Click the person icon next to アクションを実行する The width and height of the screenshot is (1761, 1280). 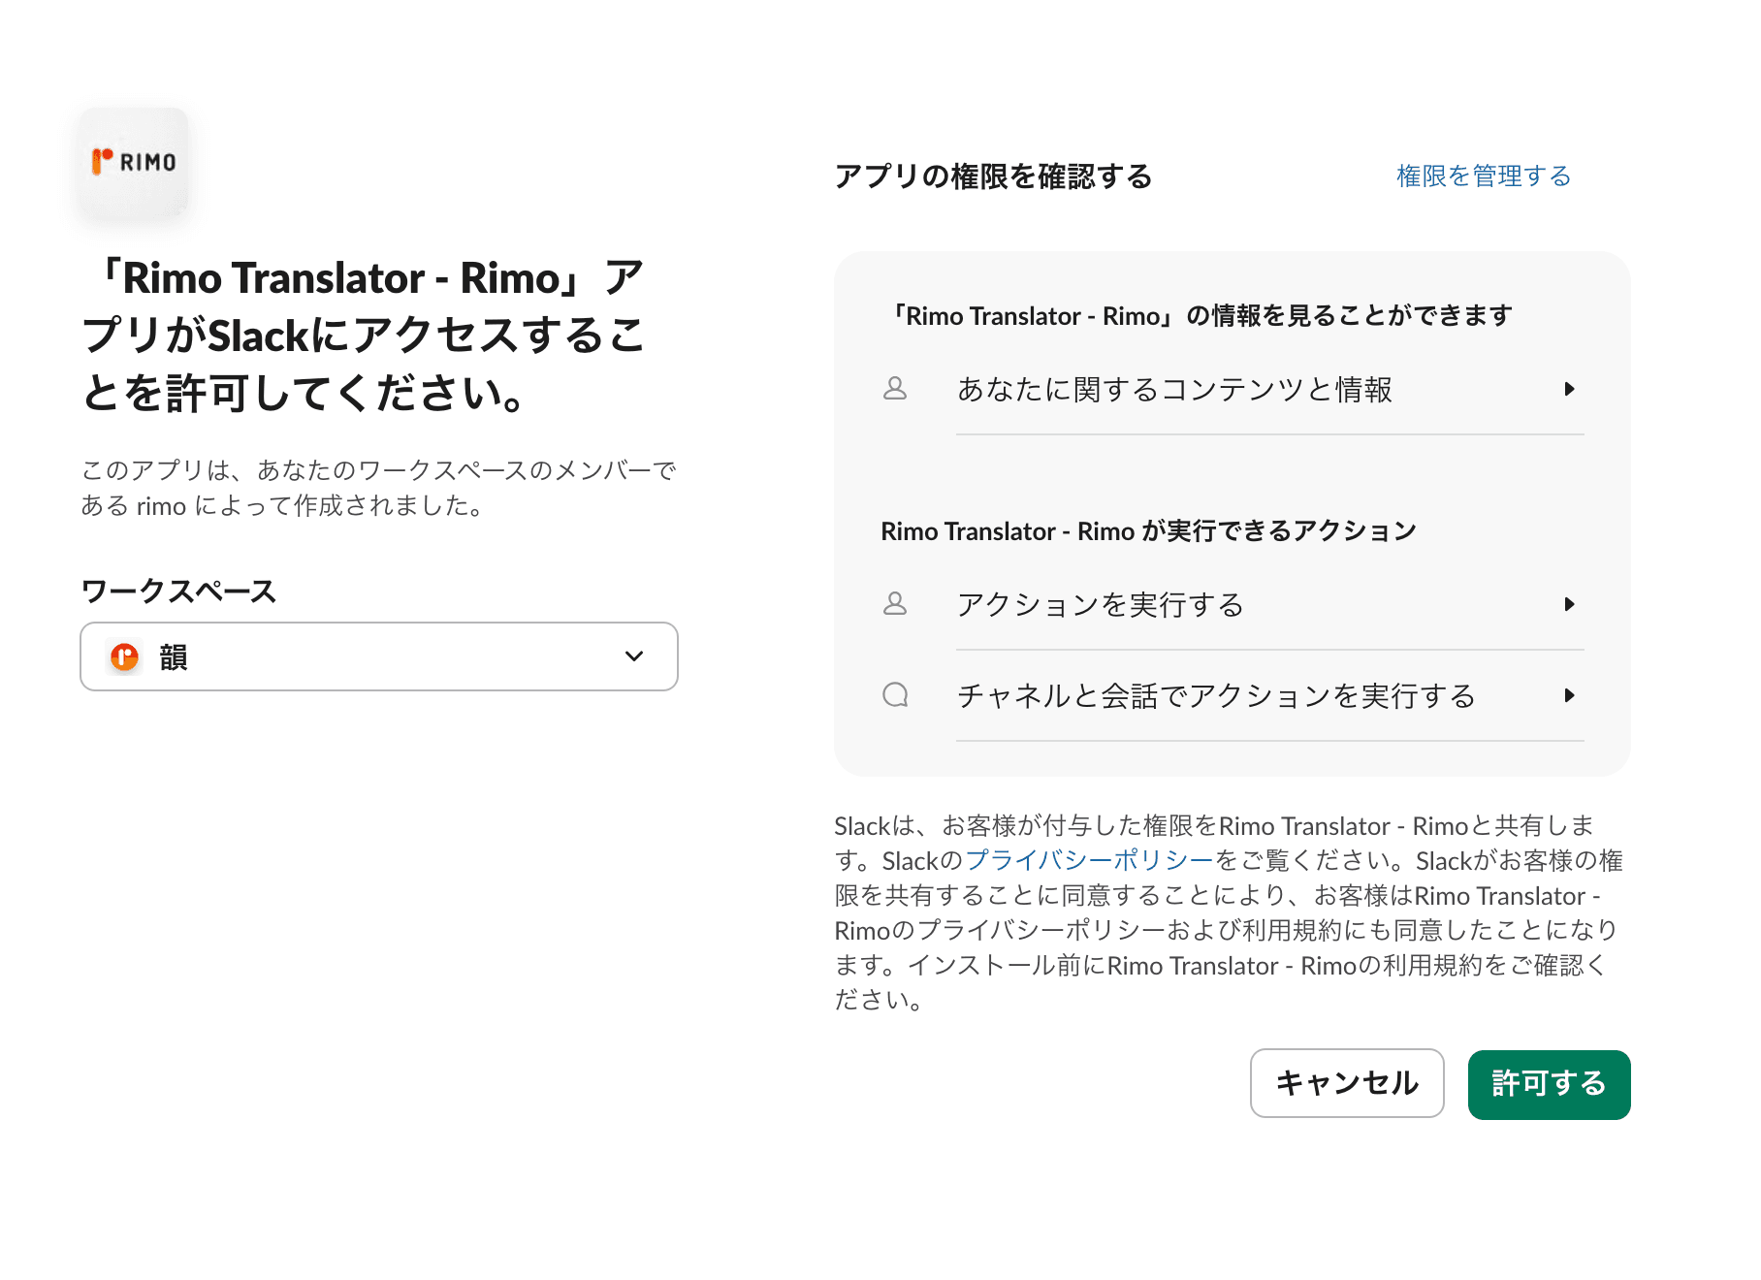point(895,604)
